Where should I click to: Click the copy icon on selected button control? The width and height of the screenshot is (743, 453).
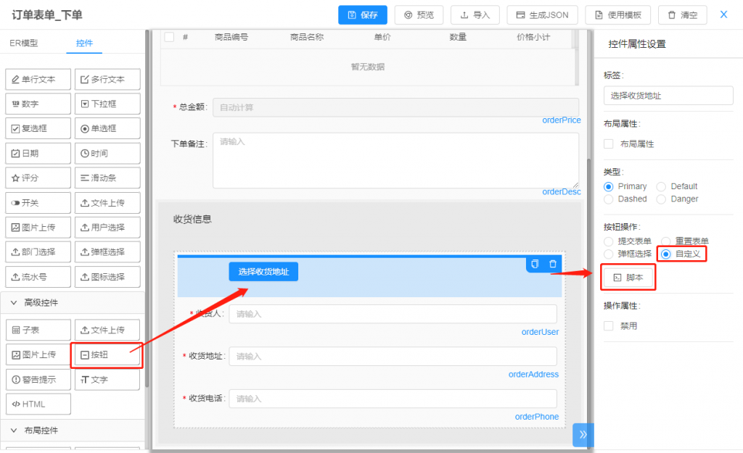535,265
